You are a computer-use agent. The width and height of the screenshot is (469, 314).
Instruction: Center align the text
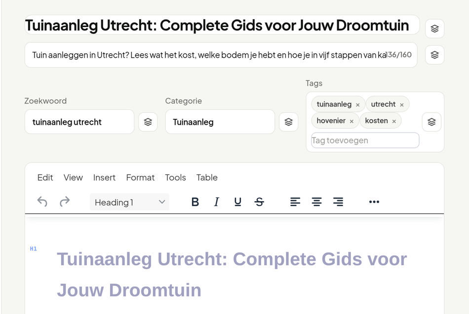(316, 202)
